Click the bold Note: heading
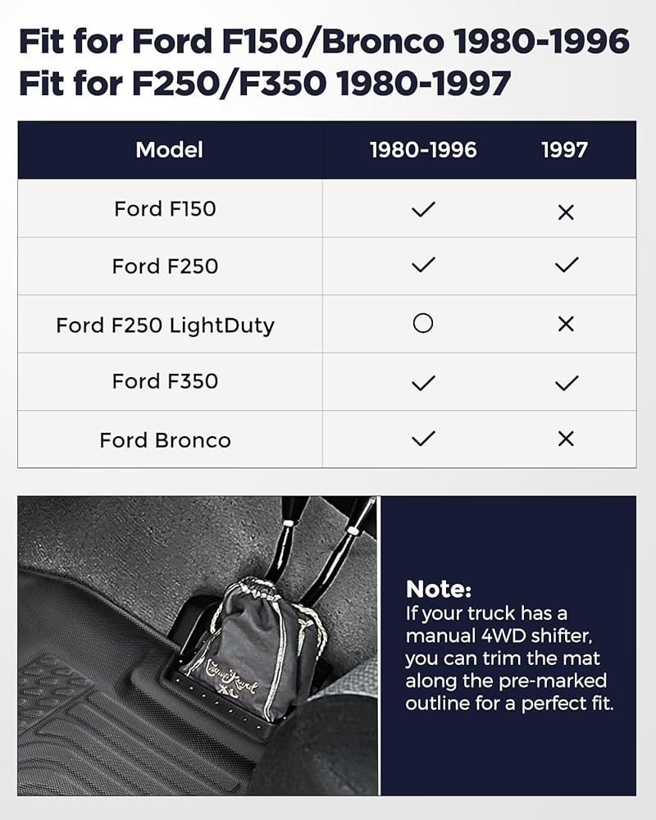 (x=439, y=589)
